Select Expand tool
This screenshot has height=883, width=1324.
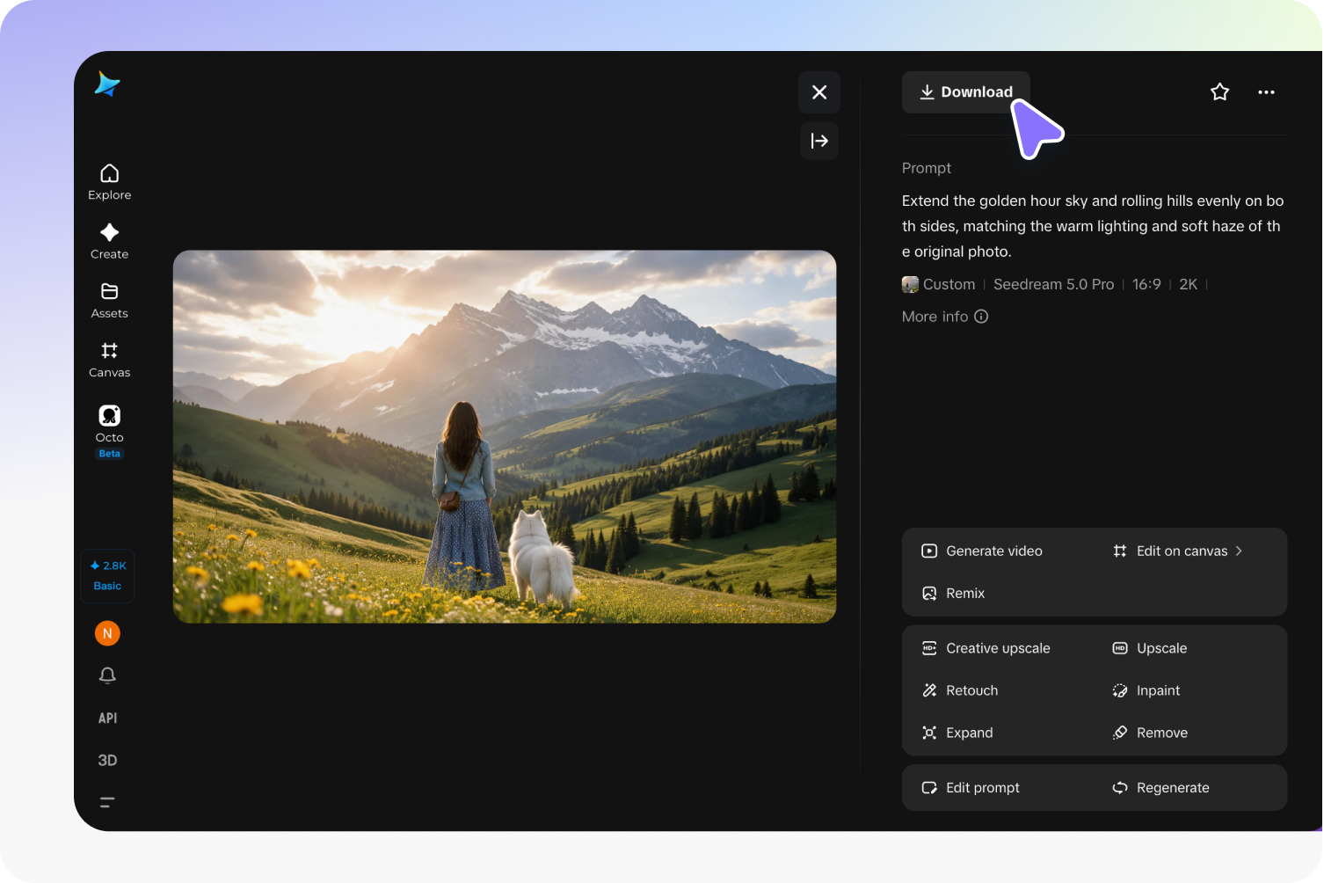[957, 733]
